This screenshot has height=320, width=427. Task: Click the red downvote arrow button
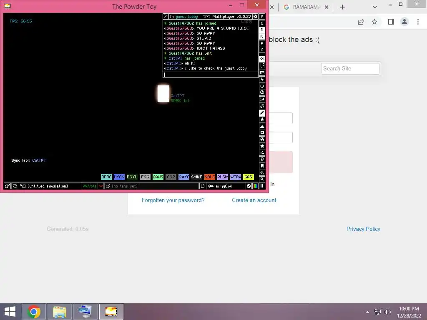(101, 186)
